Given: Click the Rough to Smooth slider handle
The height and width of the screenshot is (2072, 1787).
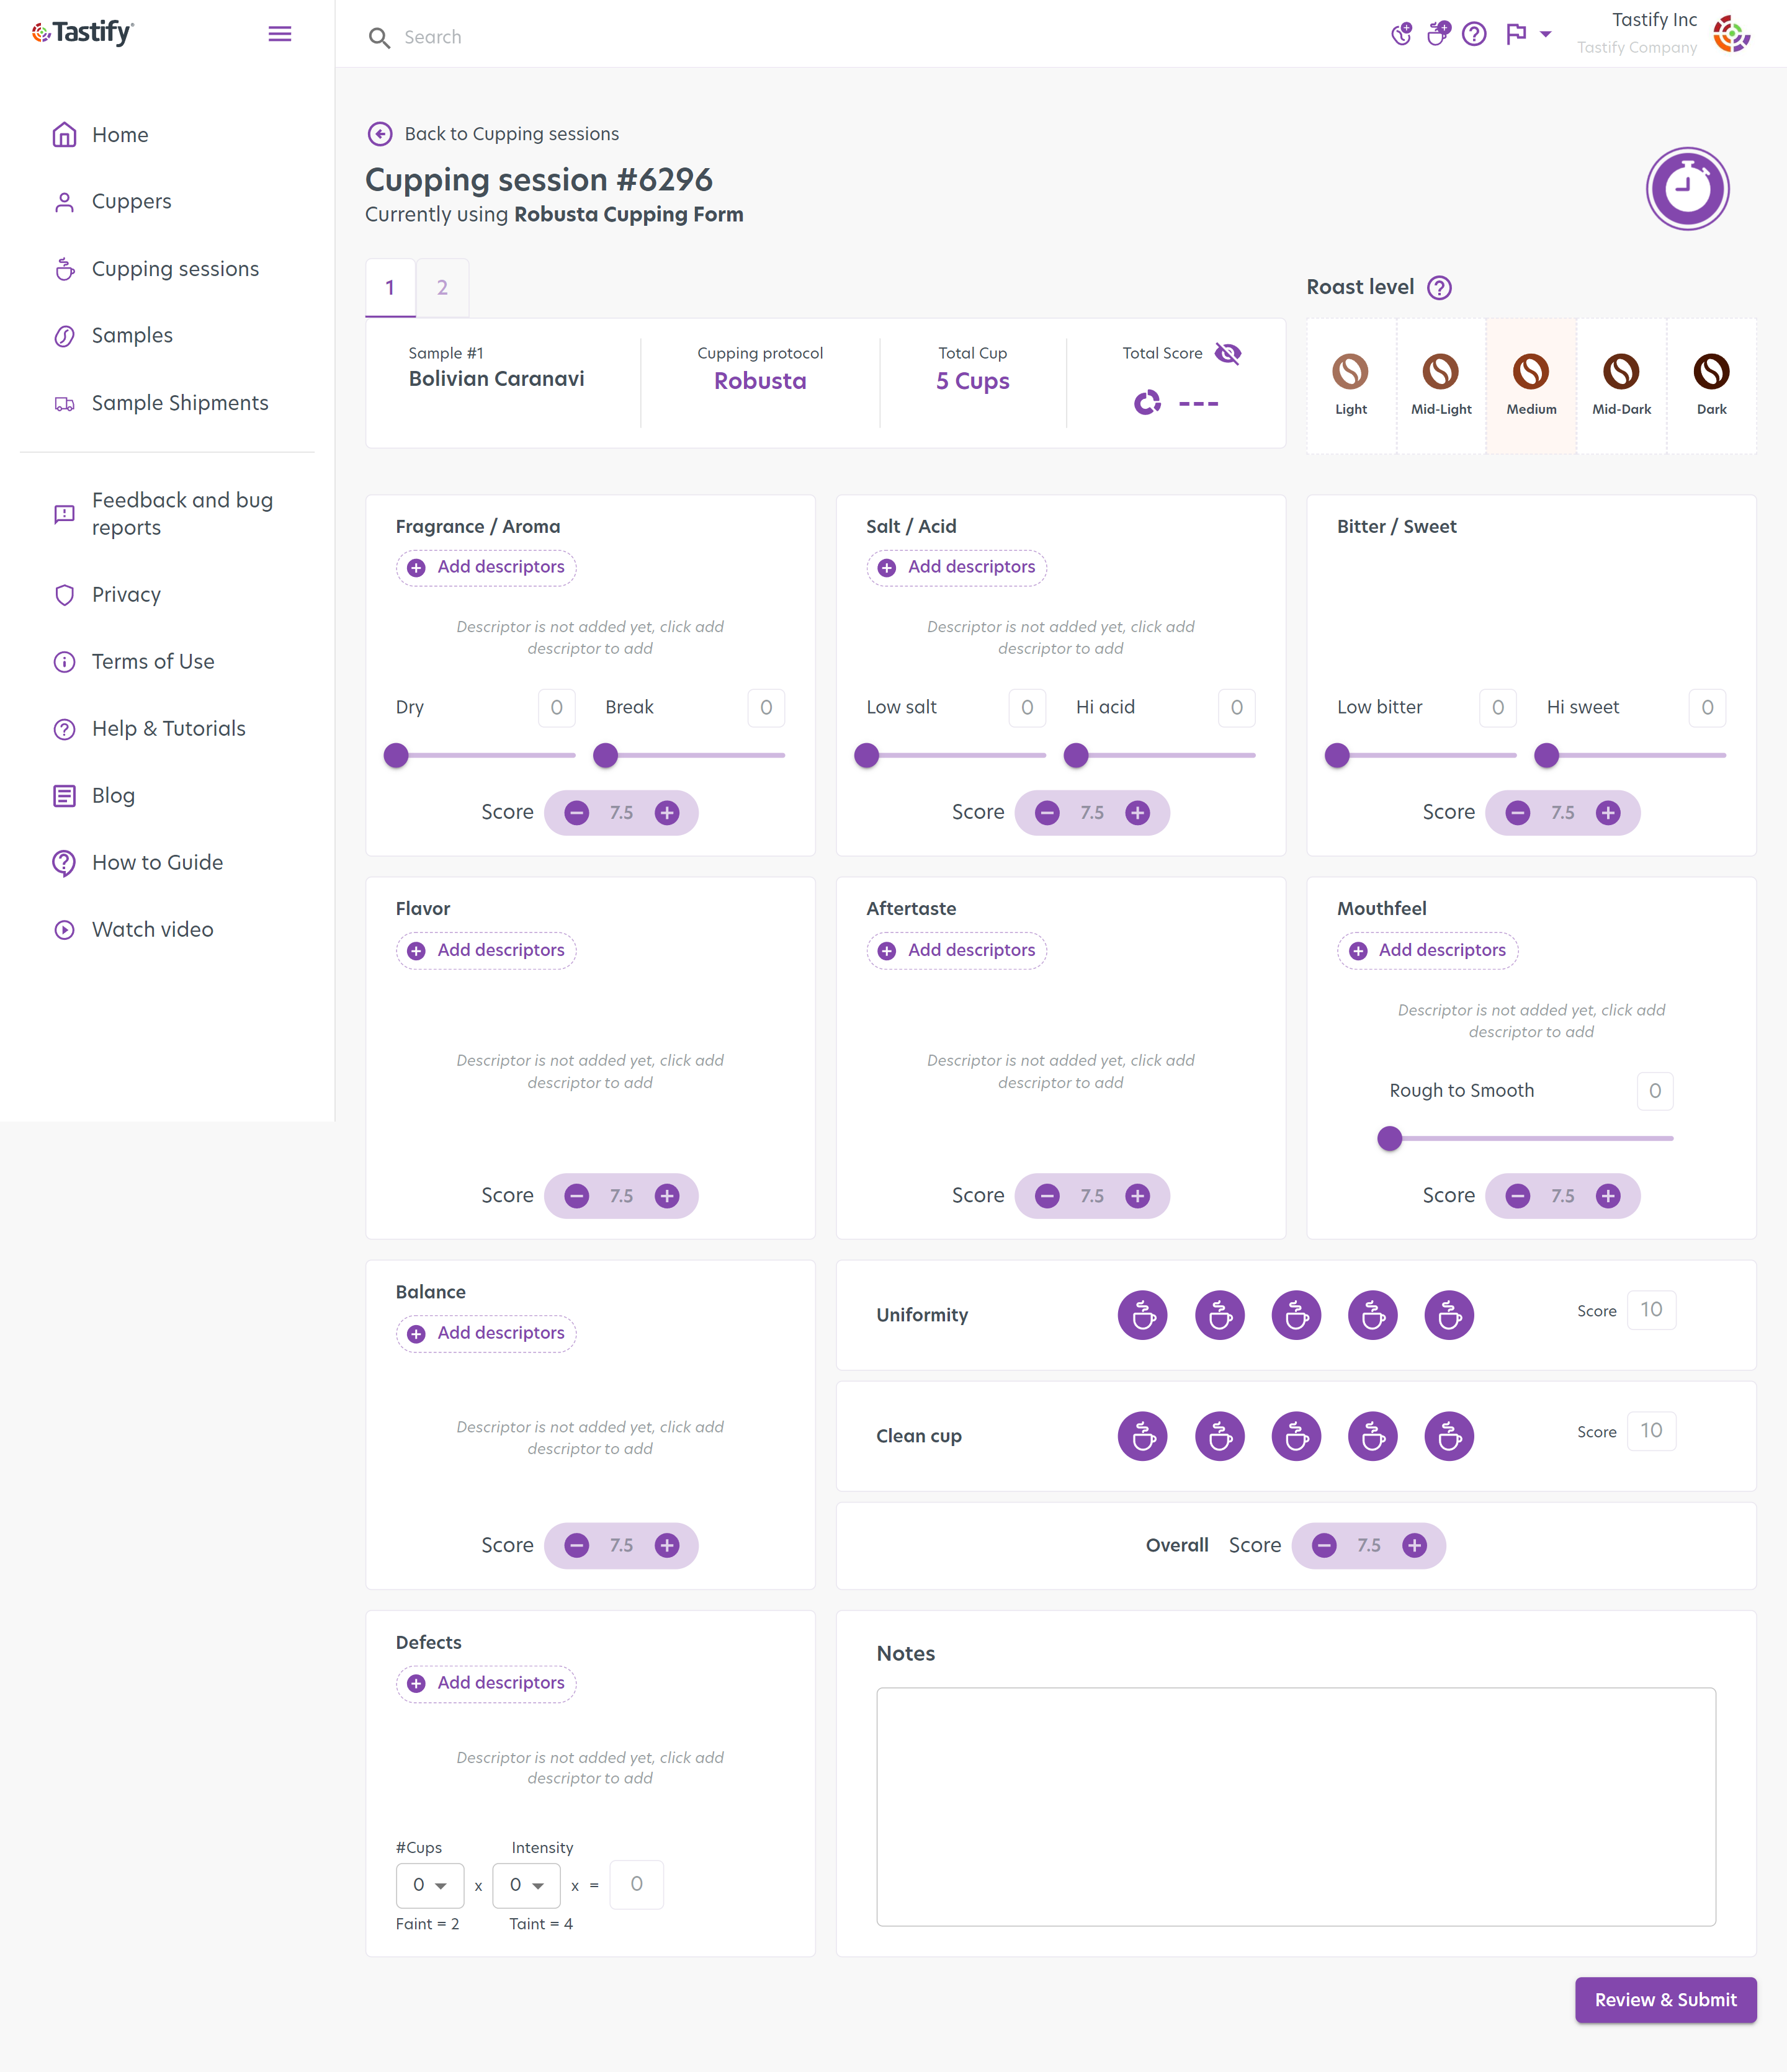Looking at the screenshot, I should (x=1389, y=1138).
